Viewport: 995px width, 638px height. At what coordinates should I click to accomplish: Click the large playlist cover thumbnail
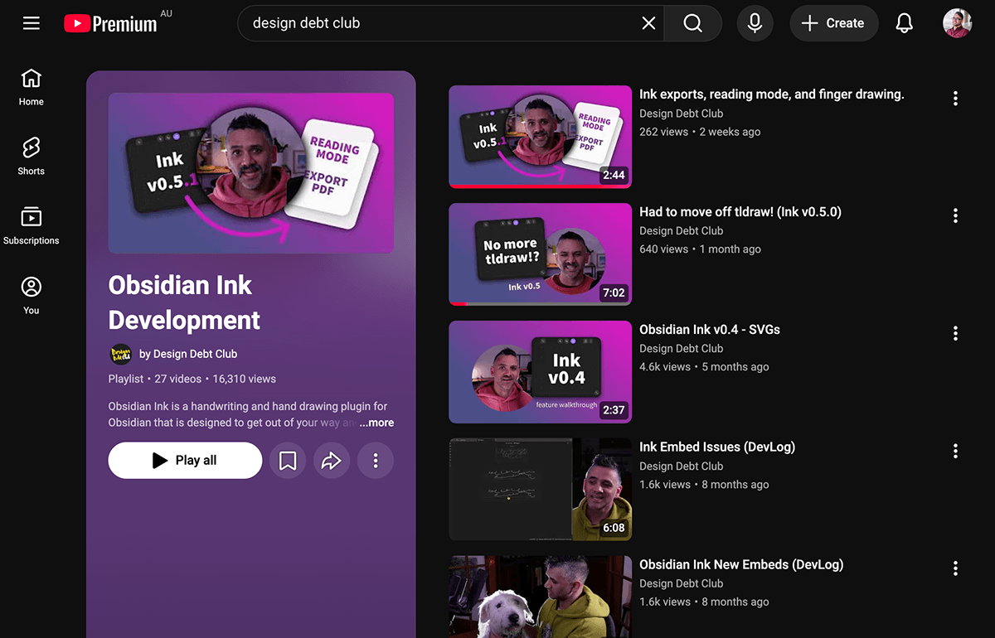coord(251,173)
